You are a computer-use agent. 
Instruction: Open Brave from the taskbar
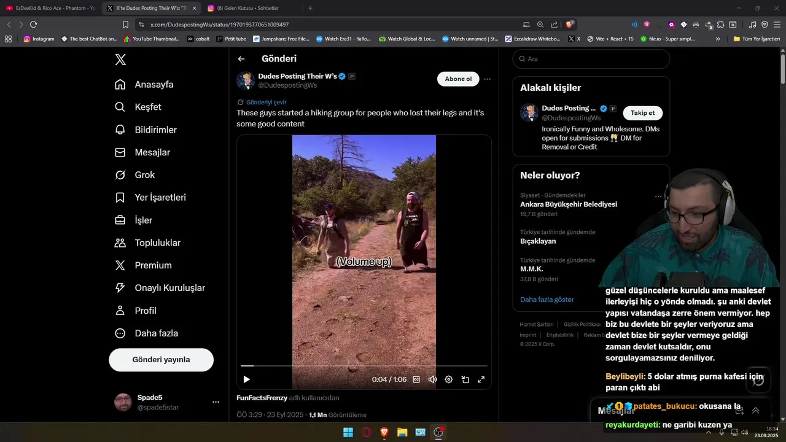[x=384, y=432]
